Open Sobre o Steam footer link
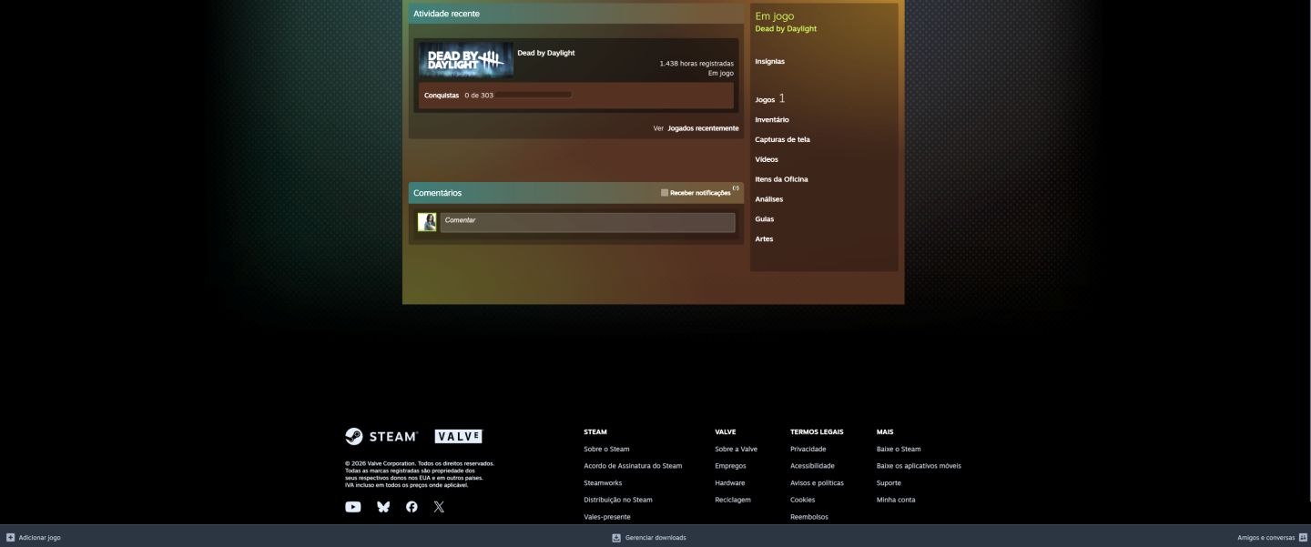The image size is (1311, 547). (606, 449)
